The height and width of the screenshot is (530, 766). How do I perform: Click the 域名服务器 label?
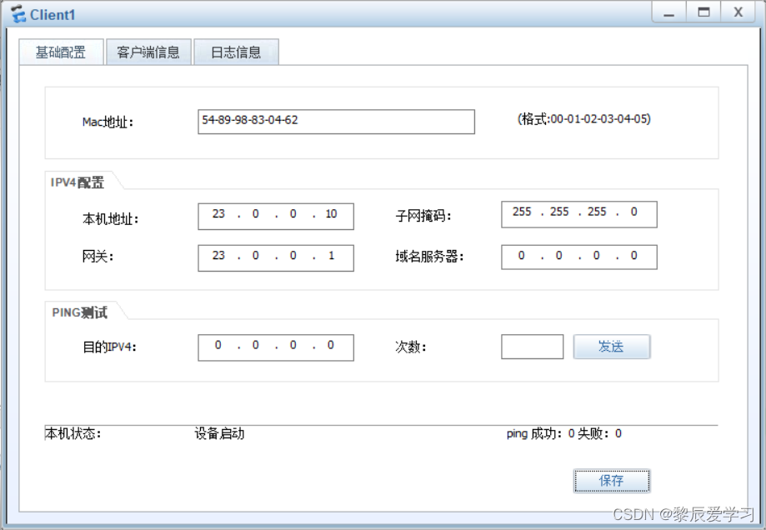pyautogui.click(x=429, y=256)
